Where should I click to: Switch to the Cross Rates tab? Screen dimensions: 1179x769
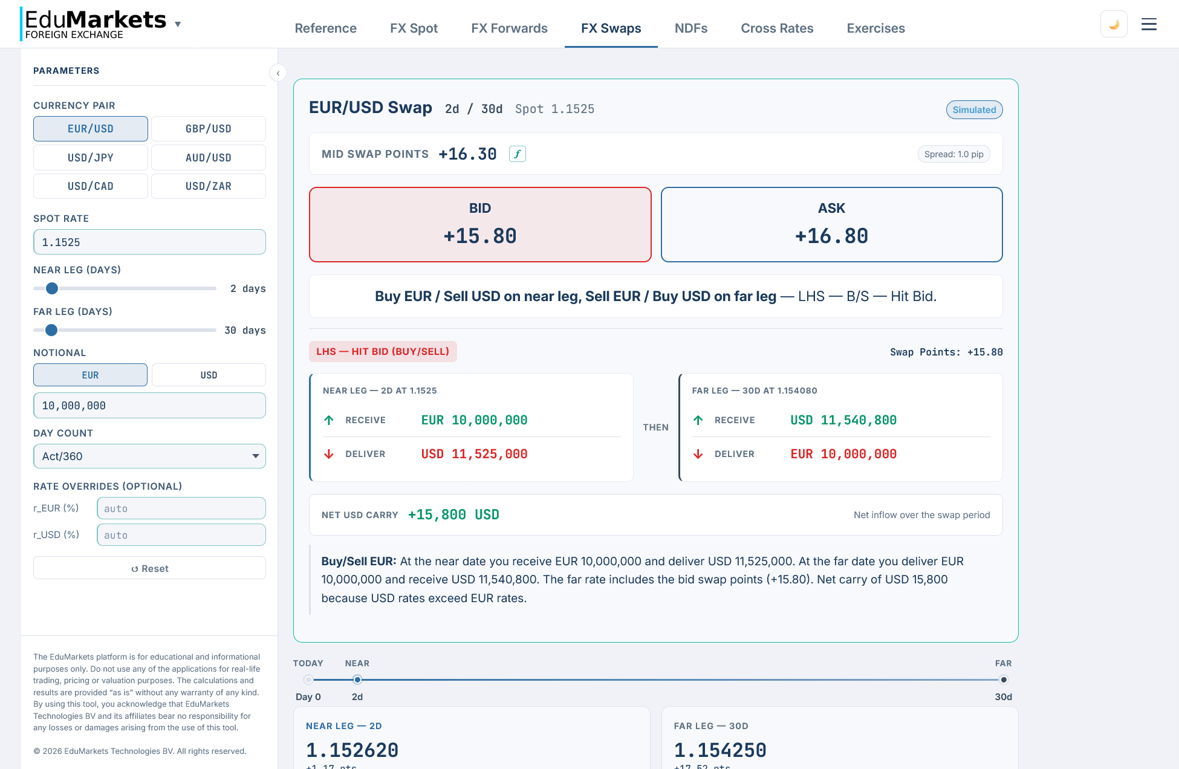(x=776, y=28)
